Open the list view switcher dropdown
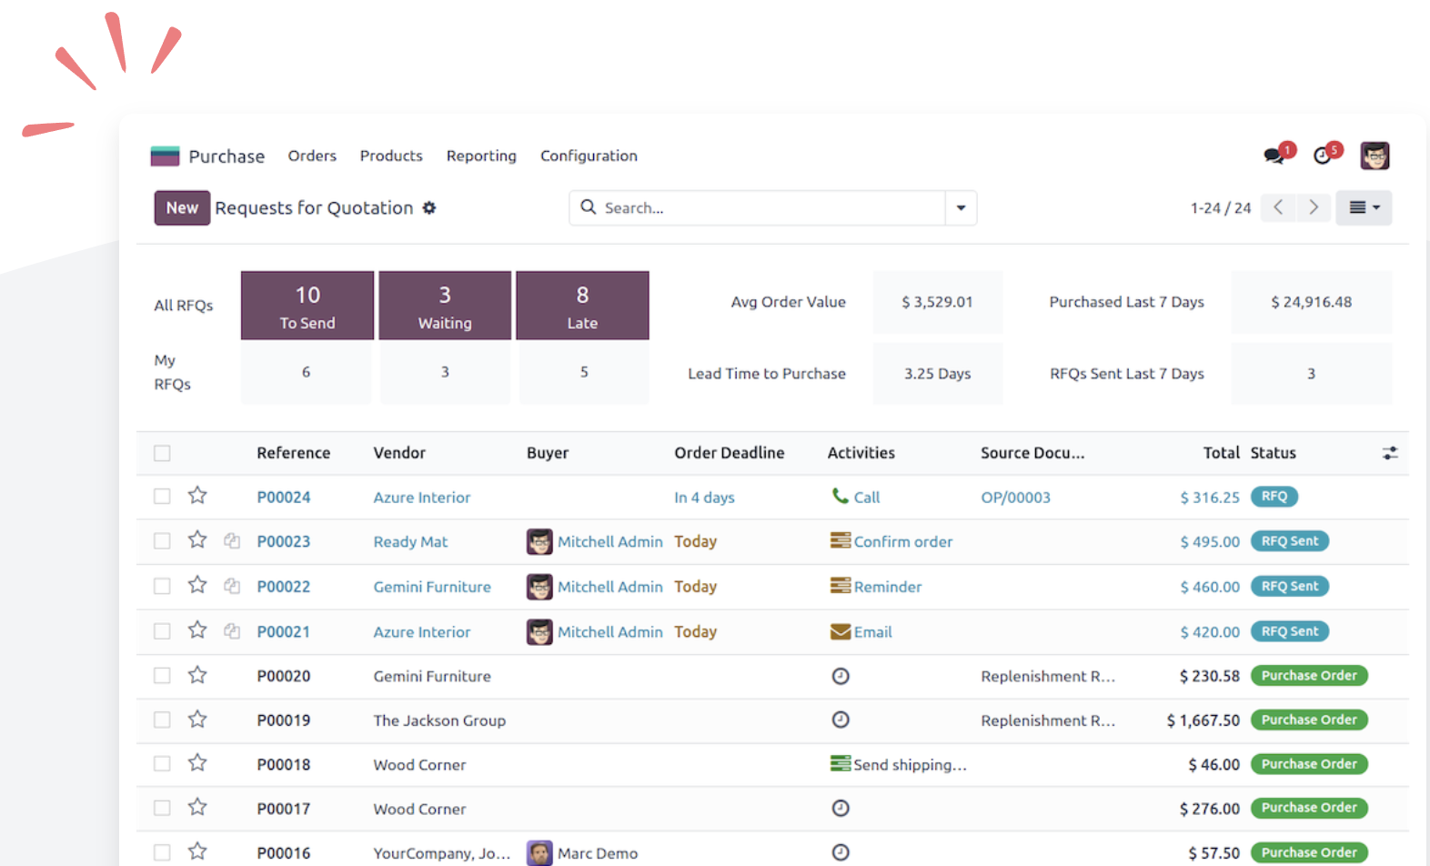 pos(1364,207)
